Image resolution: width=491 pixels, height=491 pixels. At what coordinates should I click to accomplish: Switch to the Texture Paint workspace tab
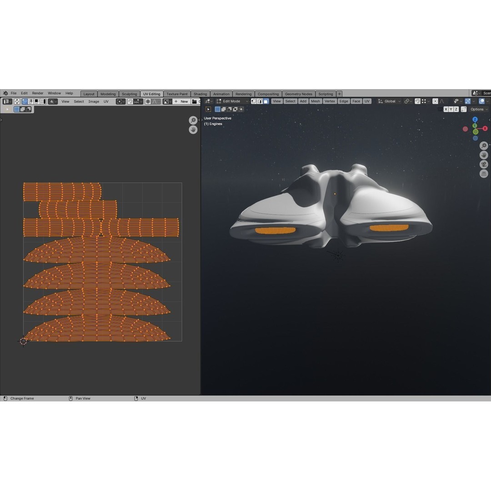coord(177,94)
